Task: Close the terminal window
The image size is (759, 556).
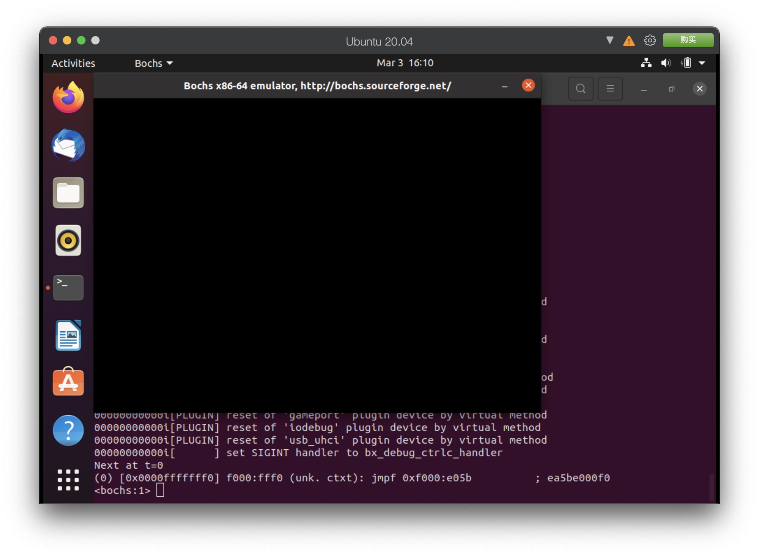Action: (700, 89)
